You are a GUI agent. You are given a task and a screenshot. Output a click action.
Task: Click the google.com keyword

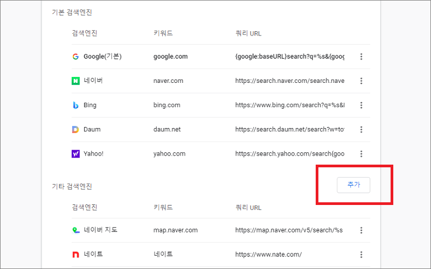(170, 56)
